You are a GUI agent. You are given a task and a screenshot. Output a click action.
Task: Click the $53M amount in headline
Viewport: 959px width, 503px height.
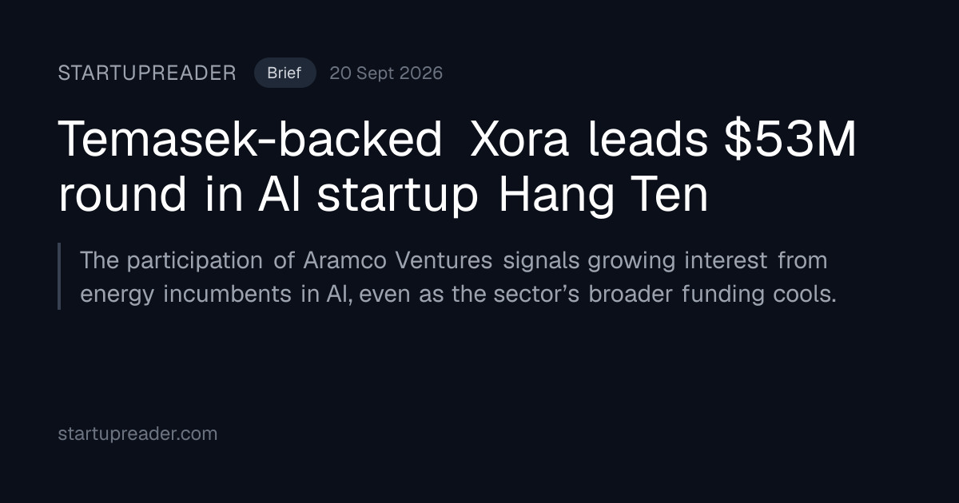pos(790,141)
